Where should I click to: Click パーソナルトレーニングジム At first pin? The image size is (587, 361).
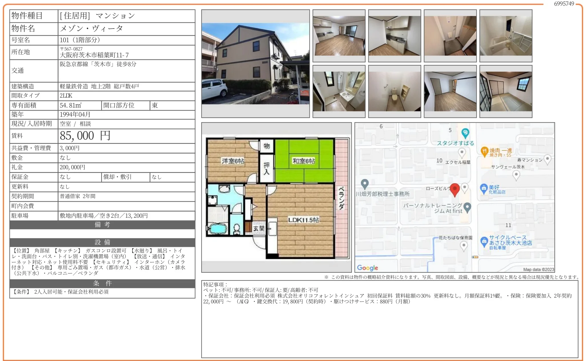pyautogui.click(x=467, y=207)
